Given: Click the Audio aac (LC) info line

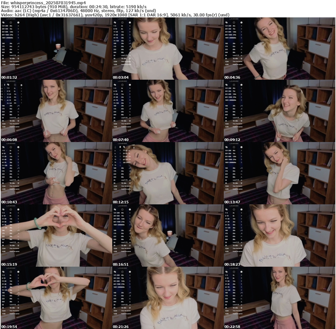Looking at the screenshot, I should point(78,11).
